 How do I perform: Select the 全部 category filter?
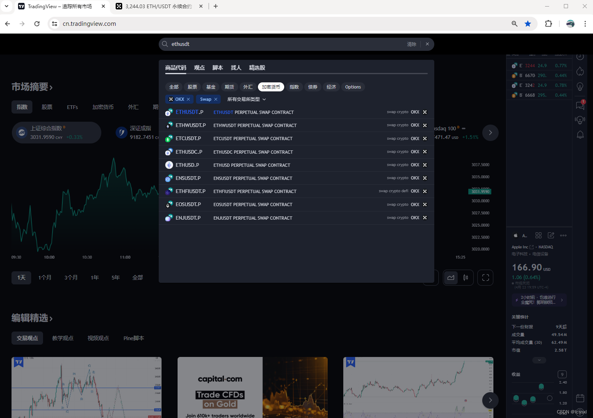pos(174,87)
